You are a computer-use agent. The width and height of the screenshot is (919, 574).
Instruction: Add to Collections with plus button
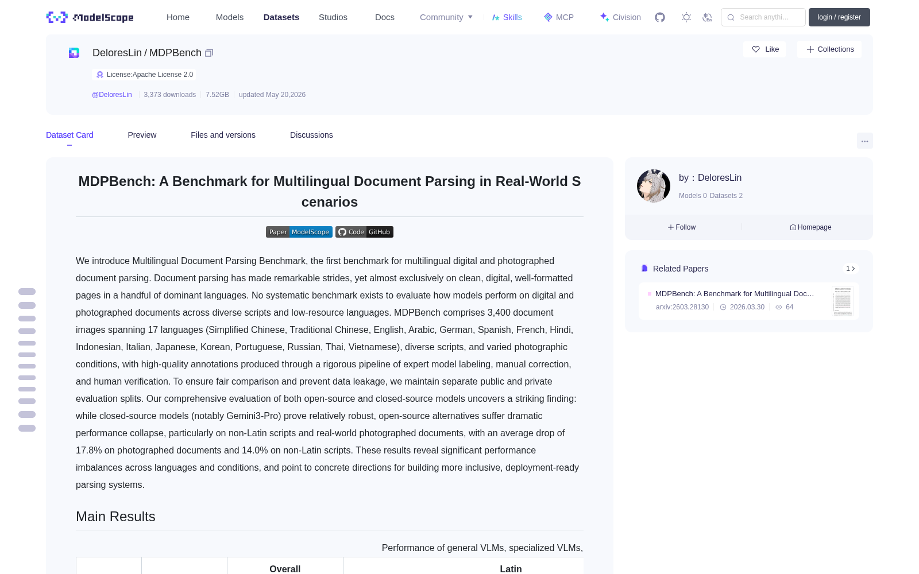(829, 49)
